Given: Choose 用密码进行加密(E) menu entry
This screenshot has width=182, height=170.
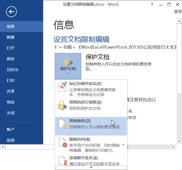Looking at the screenshot, I should tap(91, 107).
